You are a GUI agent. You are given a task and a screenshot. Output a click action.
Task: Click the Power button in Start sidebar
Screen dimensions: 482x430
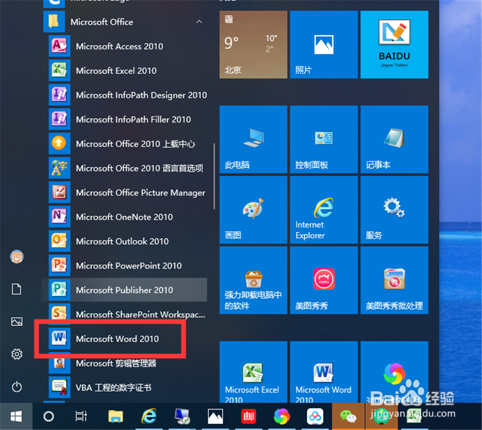[17, 387]
